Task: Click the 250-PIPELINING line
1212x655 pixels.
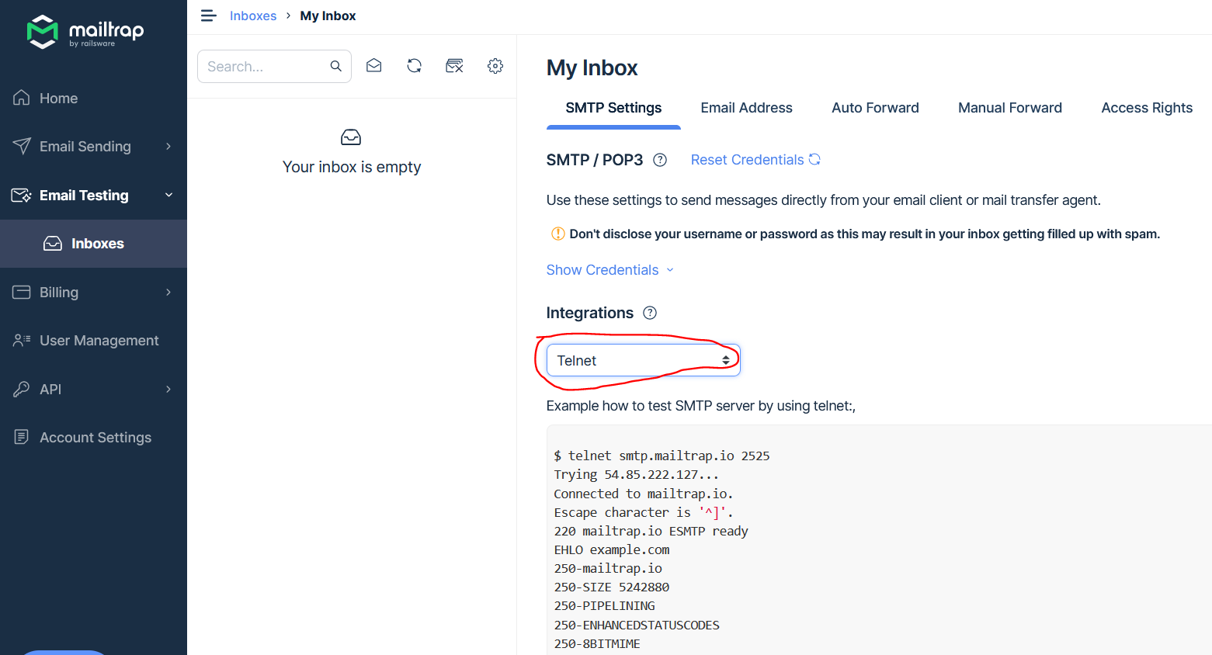Action: tap(604, 605)
